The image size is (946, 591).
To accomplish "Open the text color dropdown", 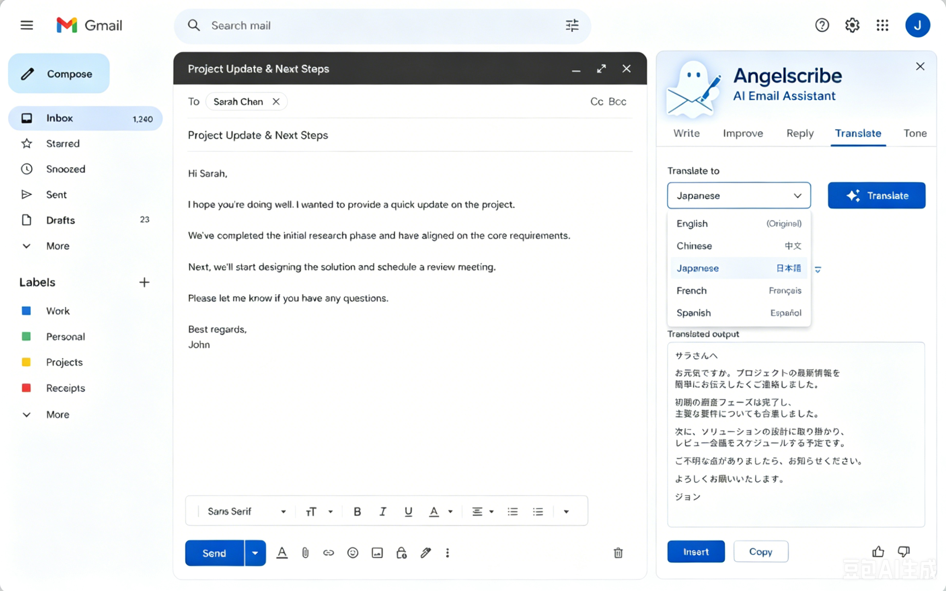I will coord(441,512).
